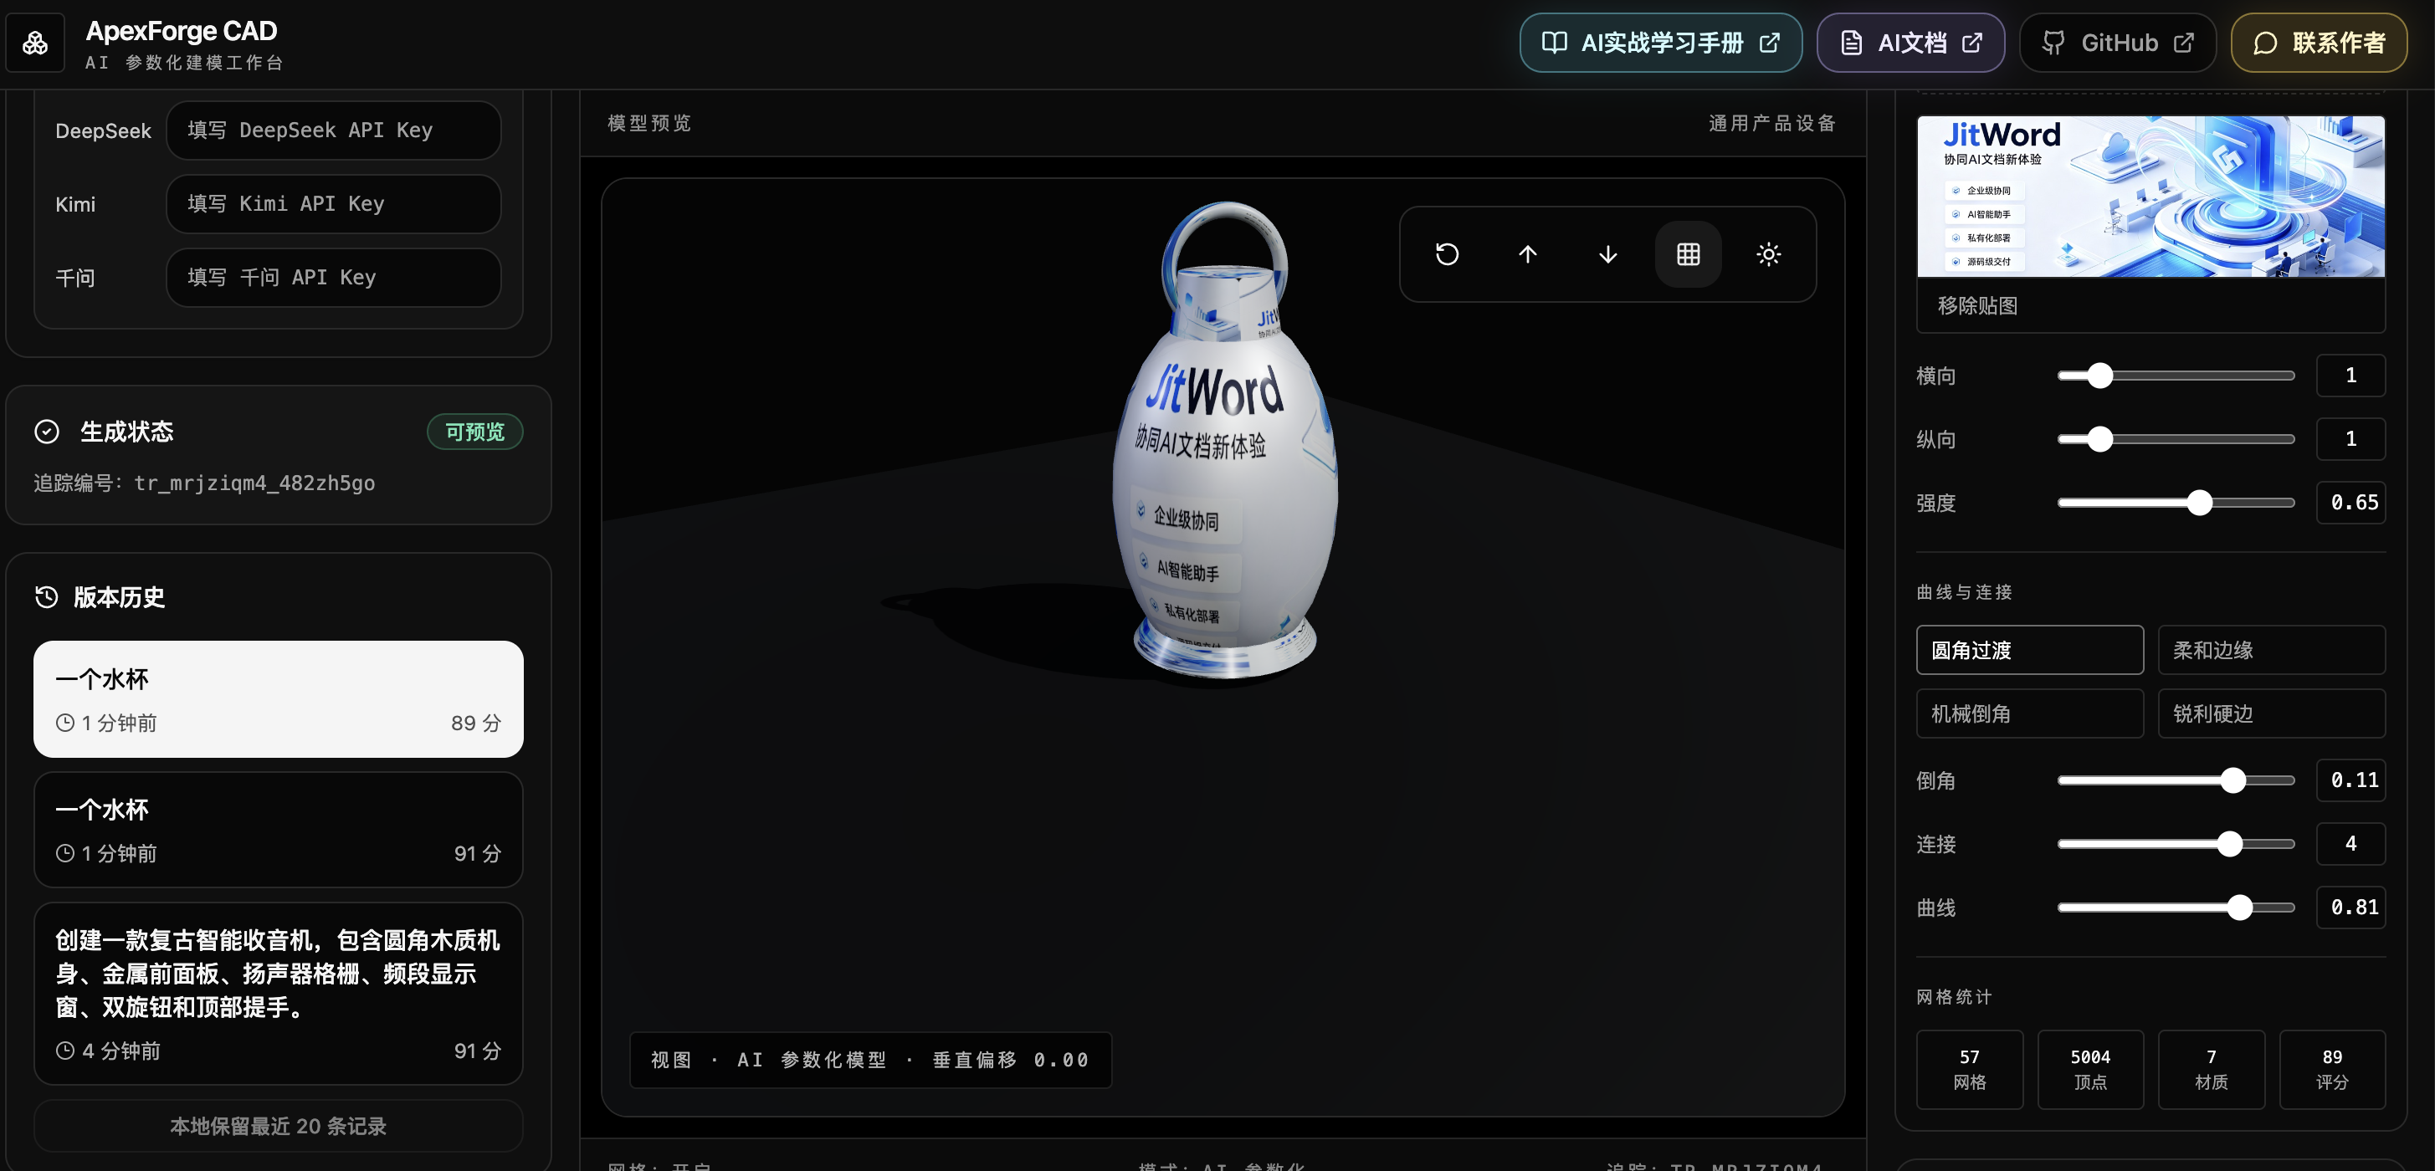2435x1171 pixels.
Task: Click the external link icon on AI实战学习手册
Action: point(1770,43)
